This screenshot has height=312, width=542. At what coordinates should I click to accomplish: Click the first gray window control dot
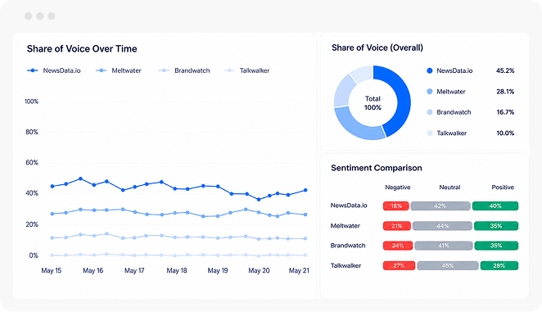coord(29,16)
